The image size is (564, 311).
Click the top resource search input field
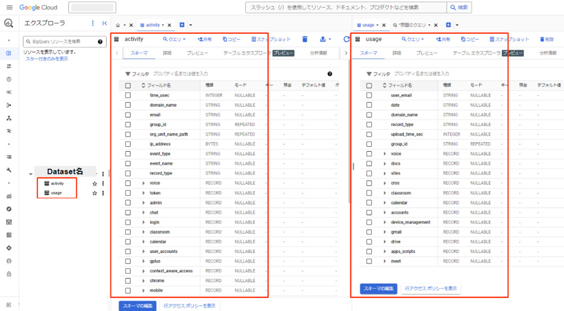point(345,7)
